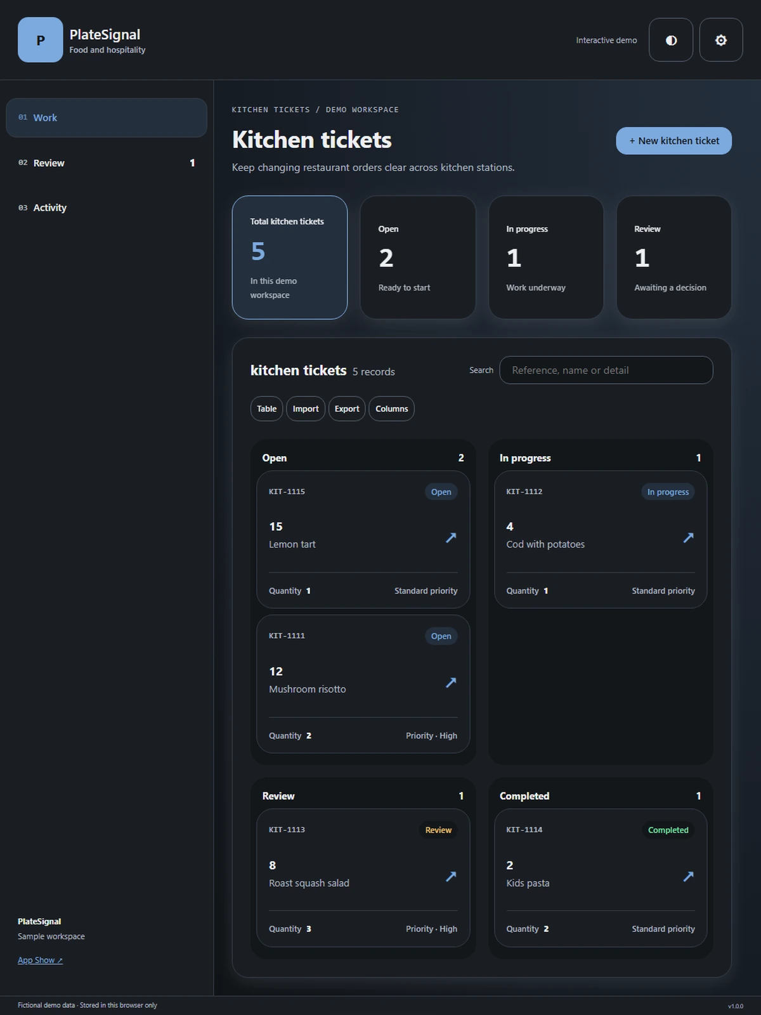Click the Review badge count in sidebar
The image size is (761, 1015).
coord(192,163)
